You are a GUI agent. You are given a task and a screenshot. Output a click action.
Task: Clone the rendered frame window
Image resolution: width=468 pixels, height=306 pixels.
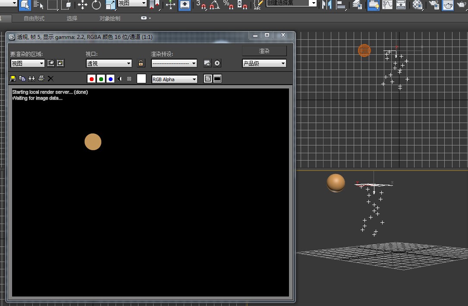click(31, 79)
